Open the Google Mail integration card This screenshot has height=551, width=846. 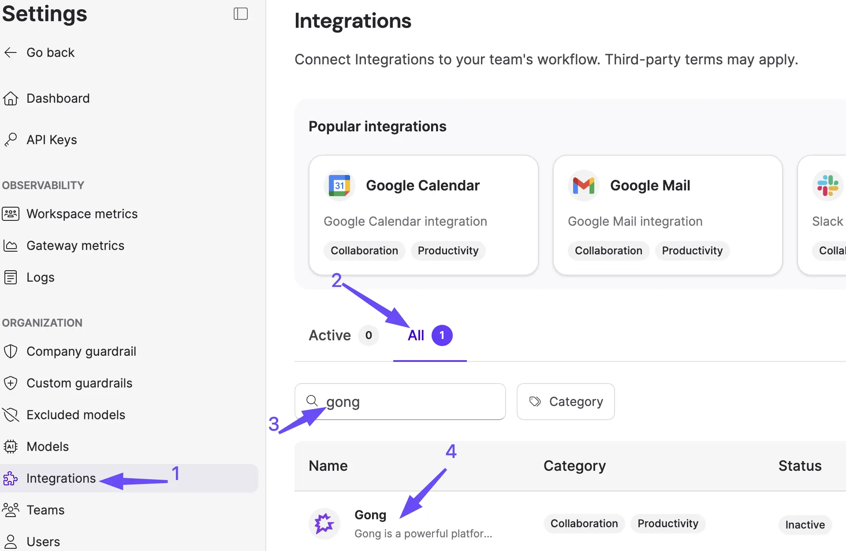[668, 215]
